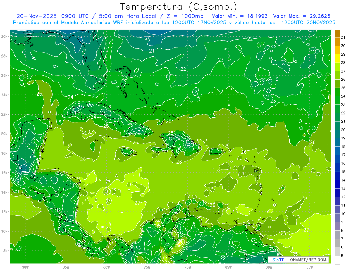Click legend value 29 on the color bar
This screenshot has width=351, height=271.
[343, 54]
